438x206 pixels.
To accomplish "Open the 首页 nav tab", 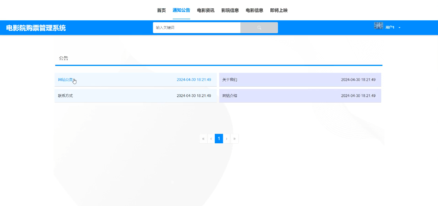I will (161, 10).
